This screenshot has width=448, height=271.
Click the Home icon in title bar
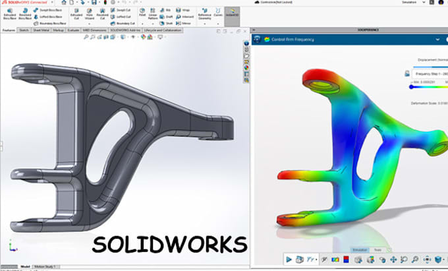[x=64, y=2]
